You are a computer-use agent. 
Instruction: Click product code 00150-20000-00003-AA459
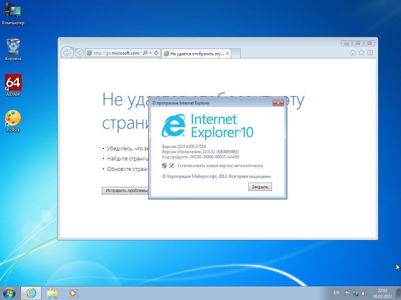tap(215, 157)
